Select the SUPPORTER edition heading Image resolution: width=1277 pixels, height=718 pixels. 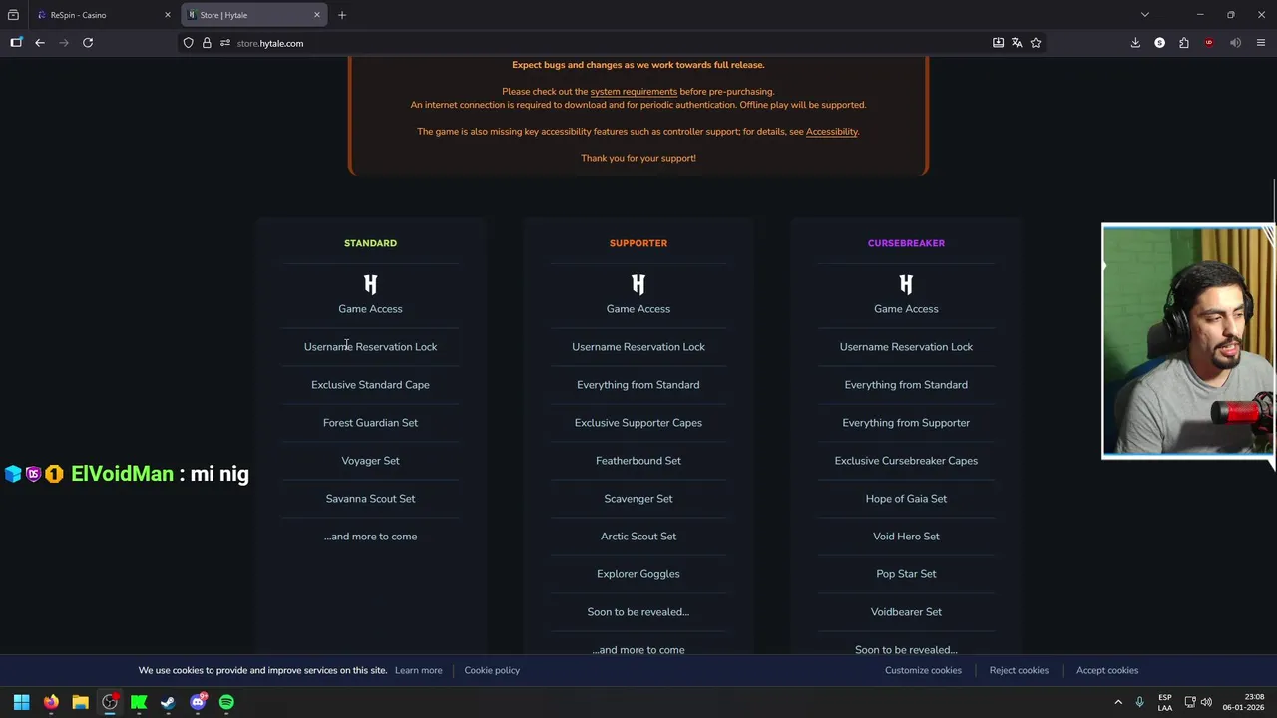click(638, 243)
